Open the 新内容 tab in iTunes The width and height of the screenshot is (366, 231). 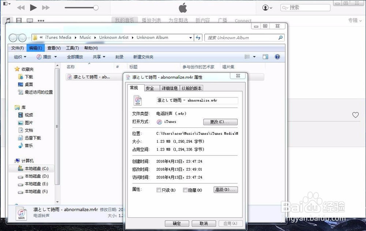click(203, 21)
